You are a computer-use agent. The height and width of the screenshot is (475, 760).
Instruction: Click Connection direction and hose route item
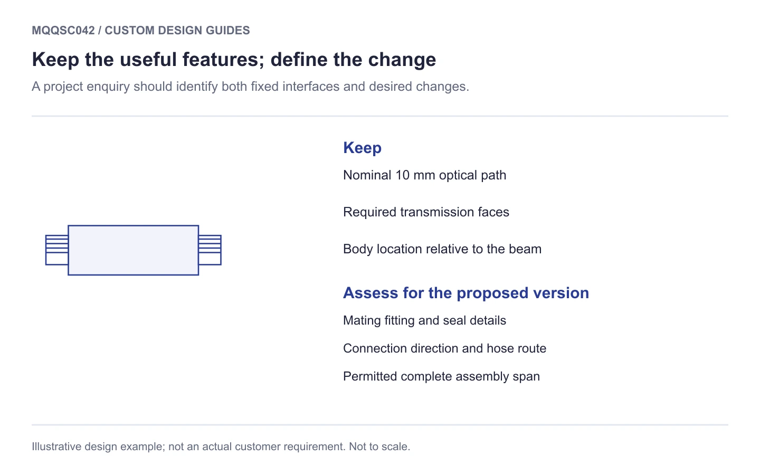(444, 348)
